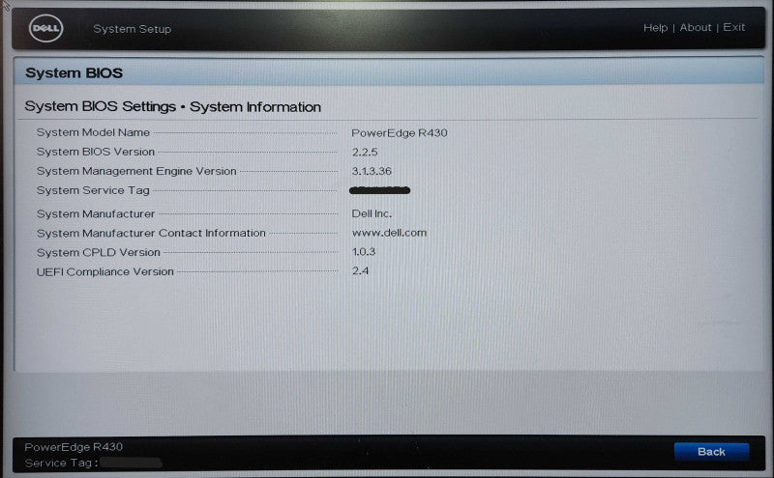Screen dimensions: 774x478
Task: Click the blue Back button
Action: (x=711, y=452)
